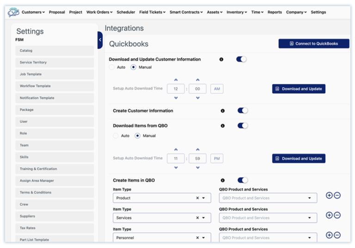Click Download and Update for QBO items
The height and width of the screenshot is (248, 355).
pyautogui.click(x=299, y=159)
